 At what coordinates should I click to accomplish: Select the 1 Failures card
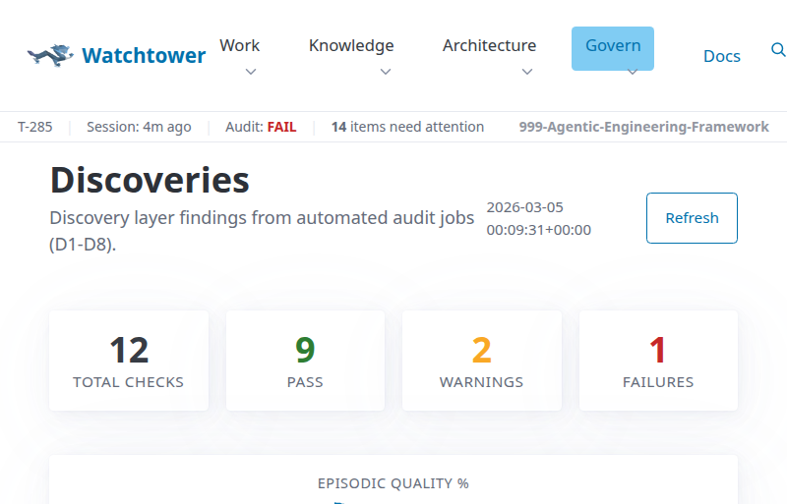(658, 361)
